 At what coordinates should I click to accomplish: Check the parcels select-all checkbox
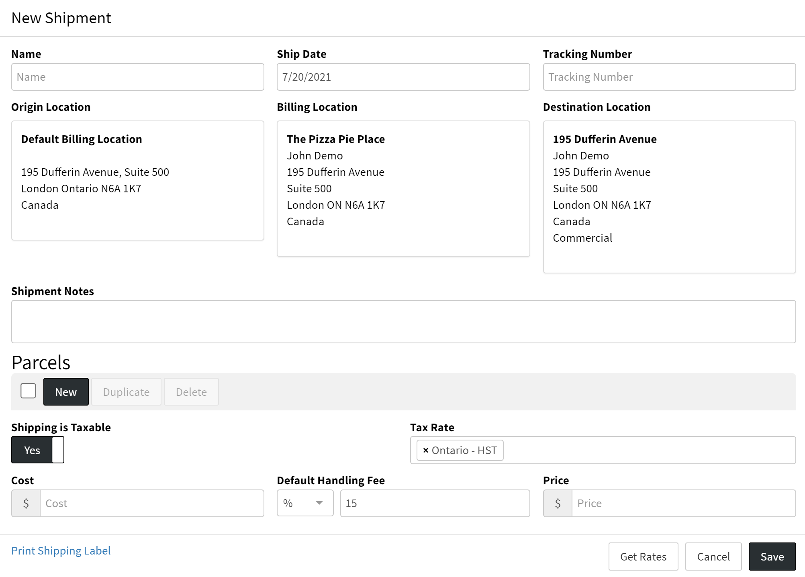coord(28,391)
